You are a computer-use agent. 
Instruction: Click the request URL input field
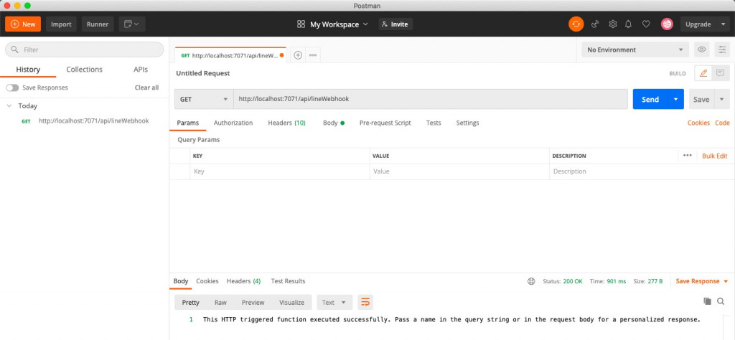431,99
